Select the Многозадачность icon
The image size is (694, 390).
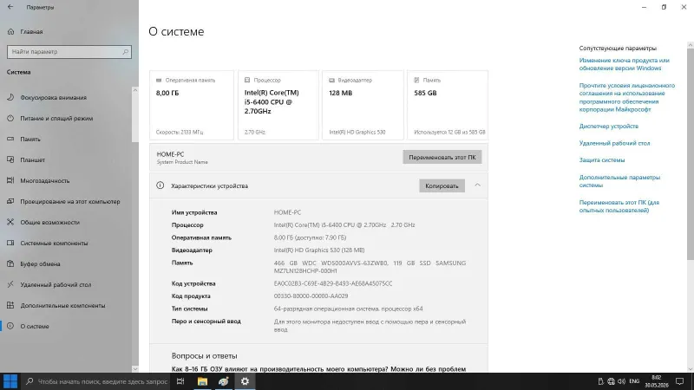pos(10,180)
